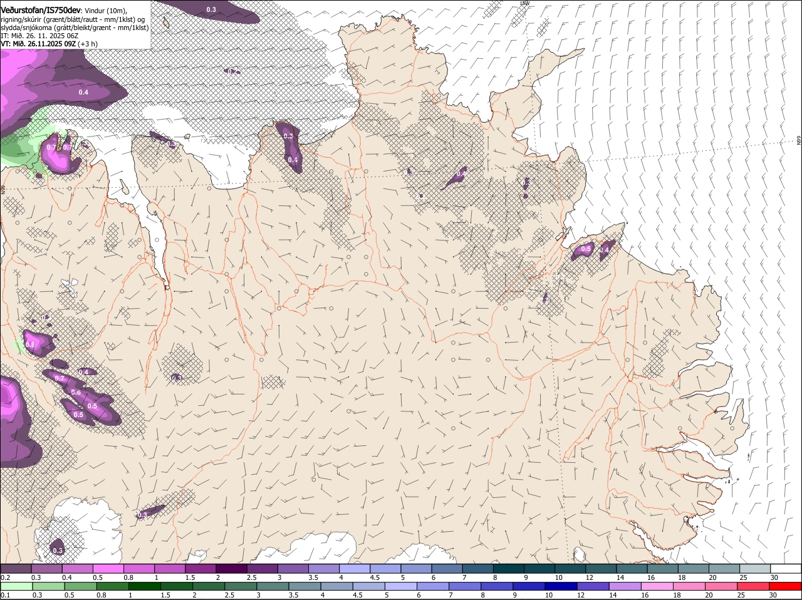Click the 0.1 label in lower legend
Image resolution: width=802 pixels, height=600 pixels.
tap(5, 595)
